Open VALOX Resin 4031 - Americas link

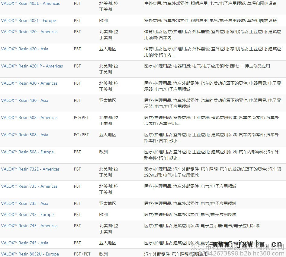click(30, 4)
